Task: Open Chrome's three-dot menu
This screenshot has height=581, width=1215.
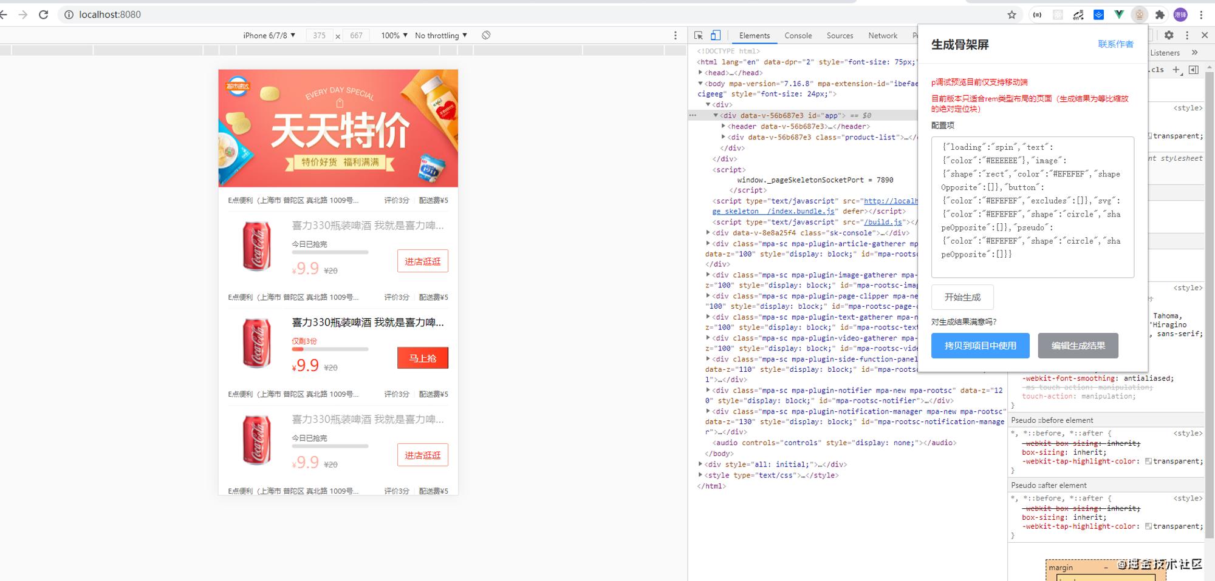Action: [x=1201, y=15]
